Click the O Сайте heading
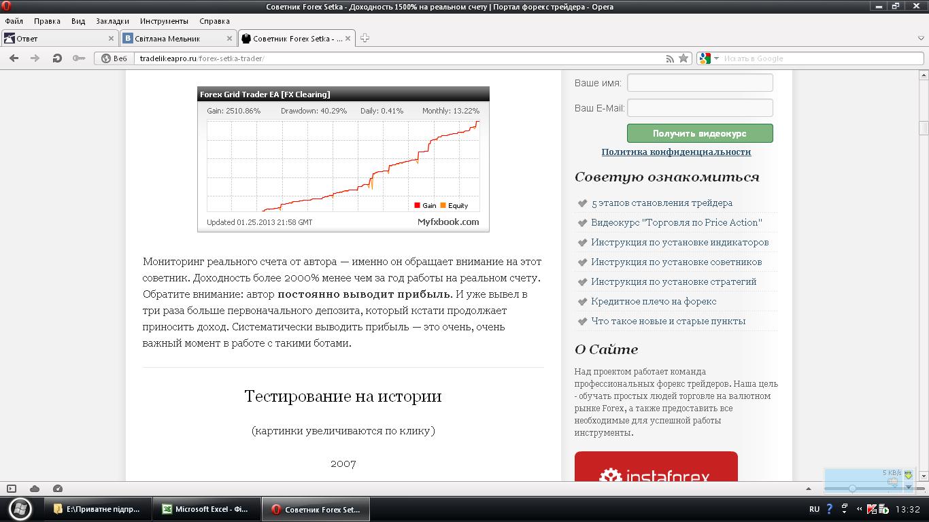 click(x=607, y=349)
